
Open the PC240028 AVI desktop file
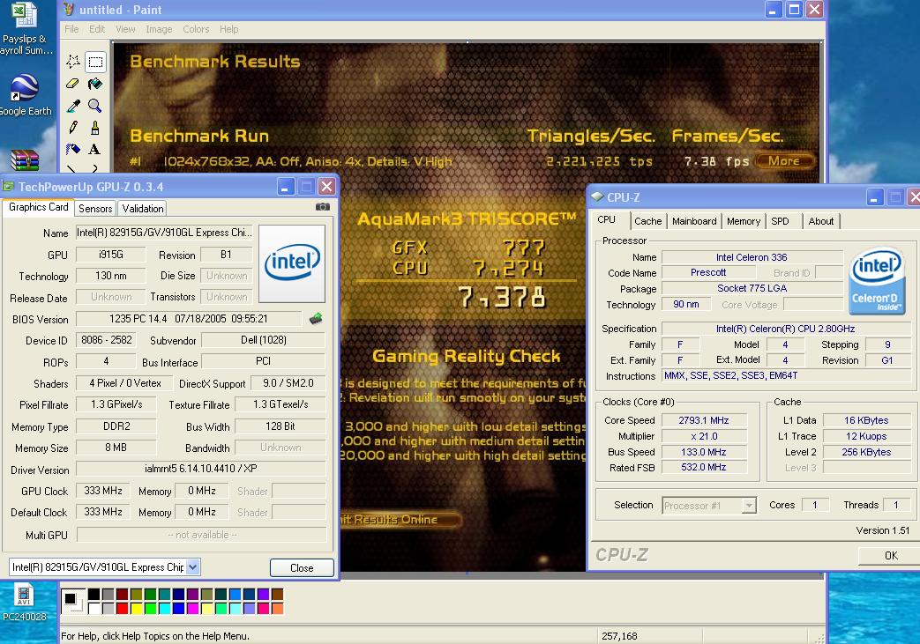coord(24,603)
